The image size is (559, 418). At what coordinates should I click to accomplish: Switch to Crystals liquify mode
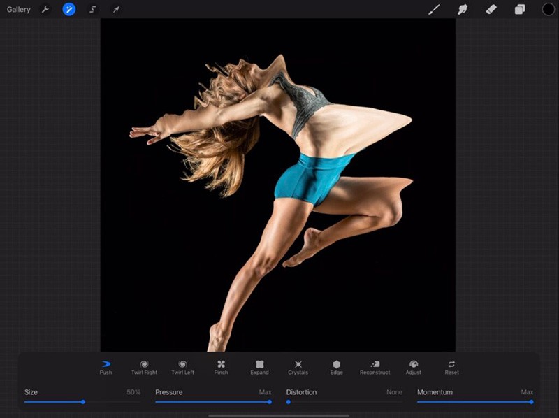click(x=298, y=367)
